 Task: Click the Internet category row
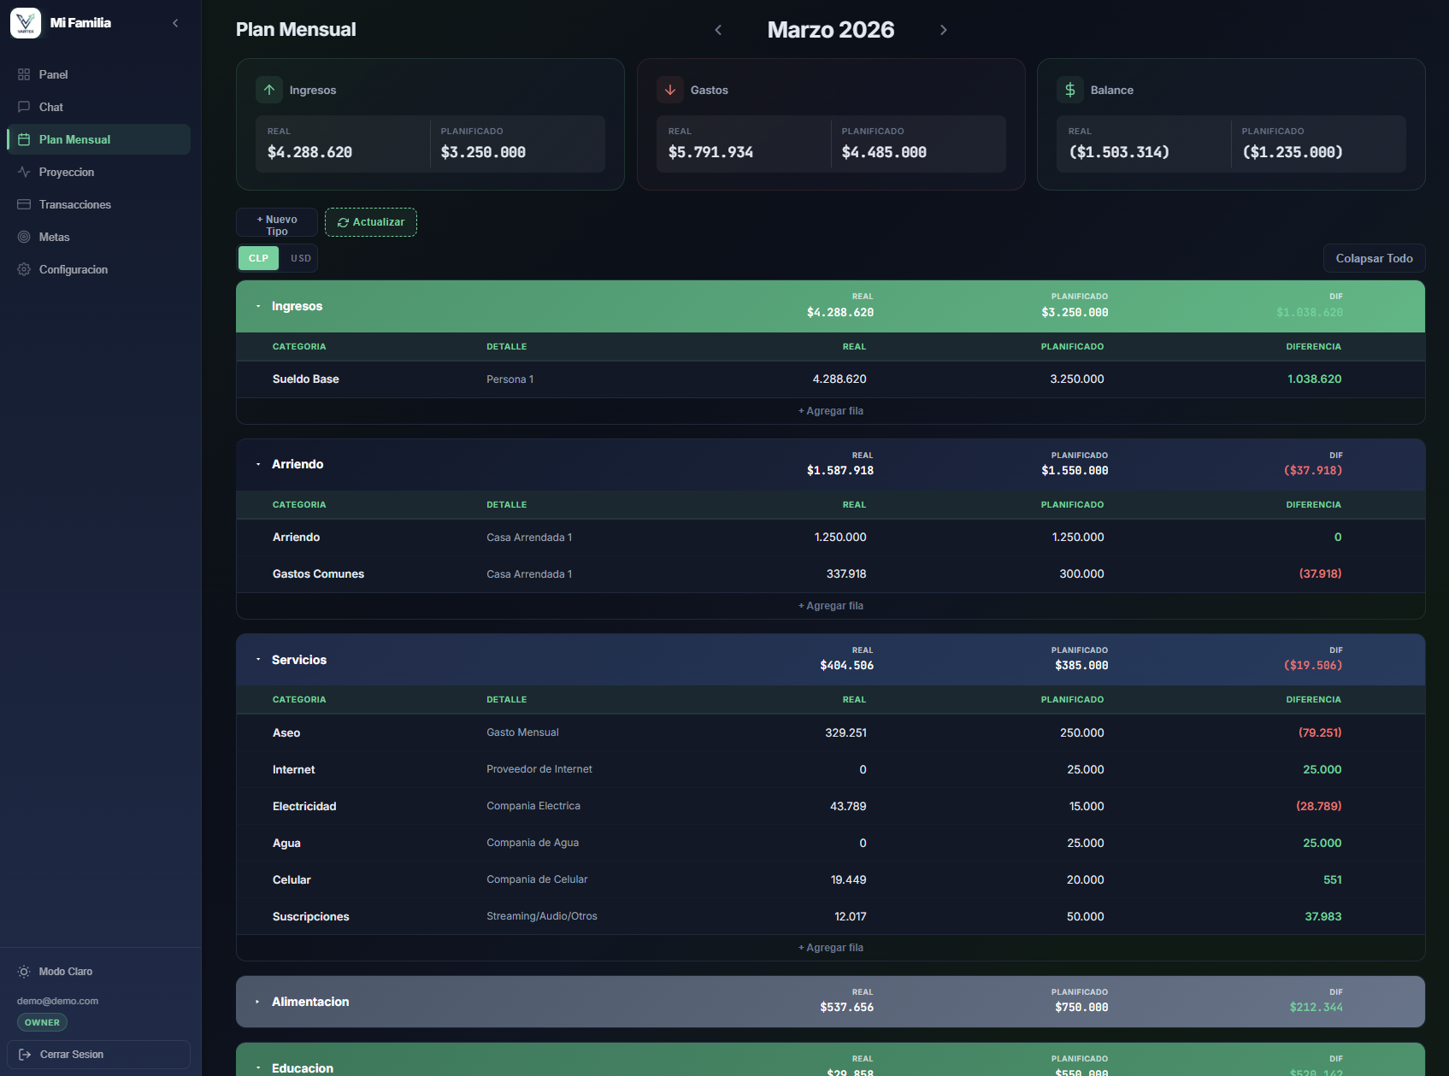[x=294, y=770]
